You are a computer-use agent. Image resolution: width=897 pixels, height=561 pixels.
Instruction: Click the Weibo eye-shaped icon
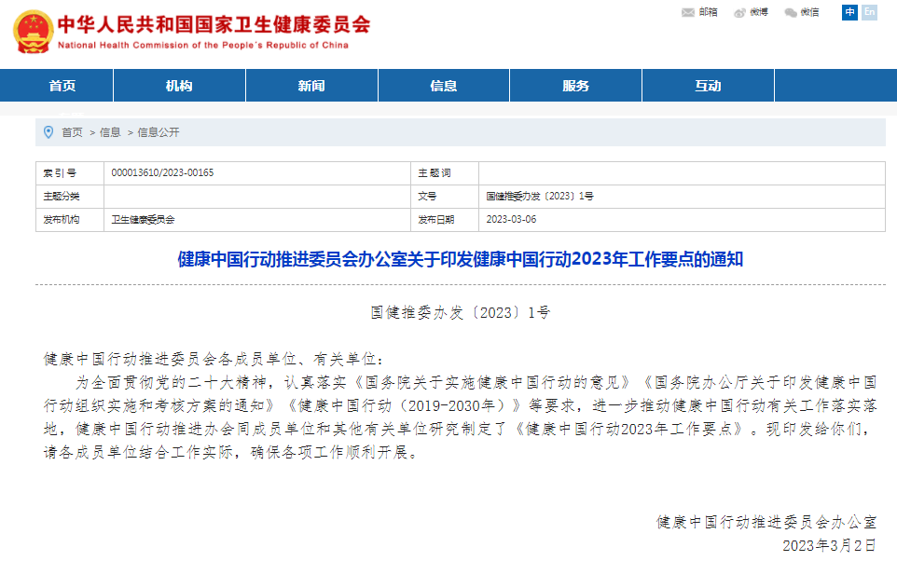[x=739, y=12]
